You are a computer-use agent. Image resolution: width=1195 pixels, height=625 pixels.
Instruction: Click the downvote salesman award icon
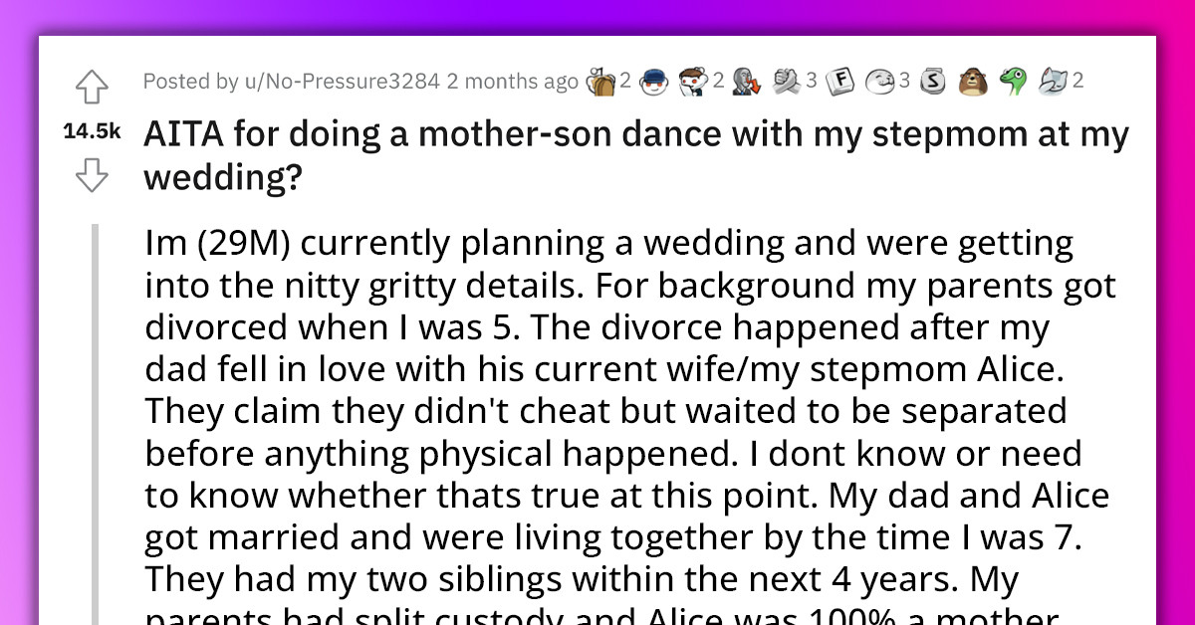(x=749, y=81)
